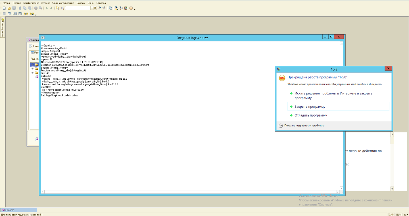Expand third folder node in Снегопат tree
Image resolution: width=409 pixels, height=216 pixels.
point(32,73)
